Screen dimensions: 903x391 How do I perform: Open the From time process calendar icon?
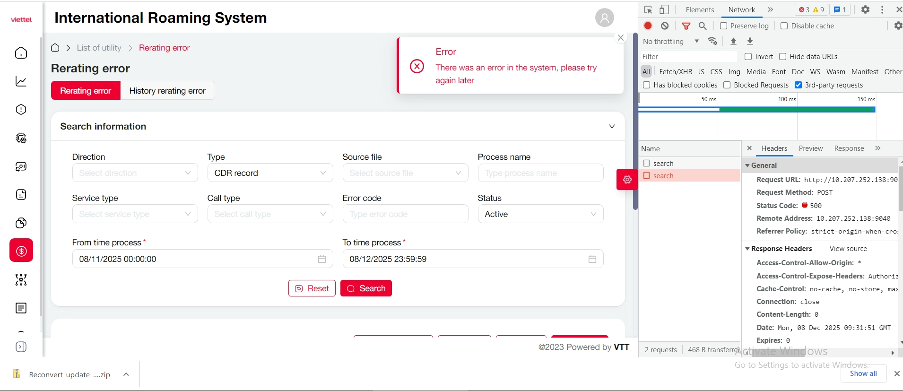pyautogui.click(x=322, y=259)
